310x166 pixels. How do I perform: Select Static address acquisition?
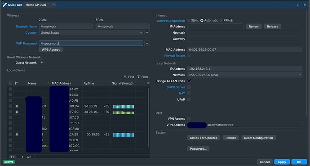point(189,20)
